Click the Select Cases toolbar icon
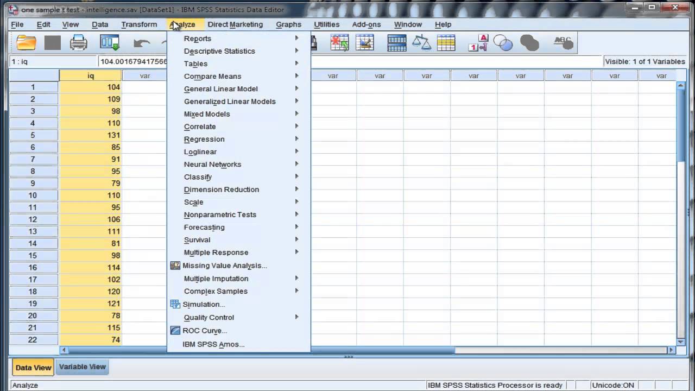 446,43
